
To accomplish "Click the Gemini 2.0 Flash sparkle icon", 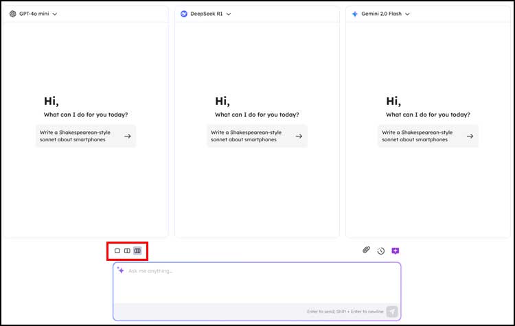I will tap(355, 14).
